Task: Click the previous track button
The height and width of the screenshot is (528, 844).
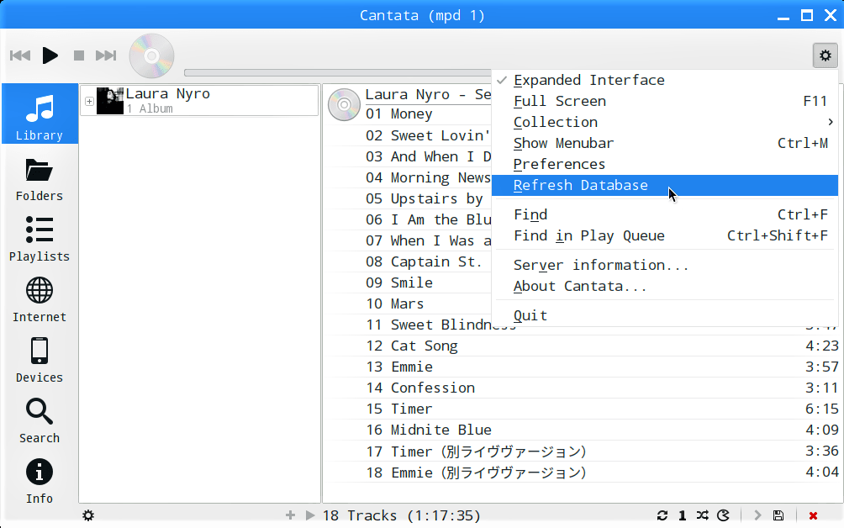Action: click(20, 55)
